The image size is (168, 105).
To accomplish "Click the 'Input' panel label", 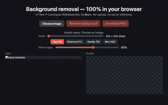I will 8,53.
